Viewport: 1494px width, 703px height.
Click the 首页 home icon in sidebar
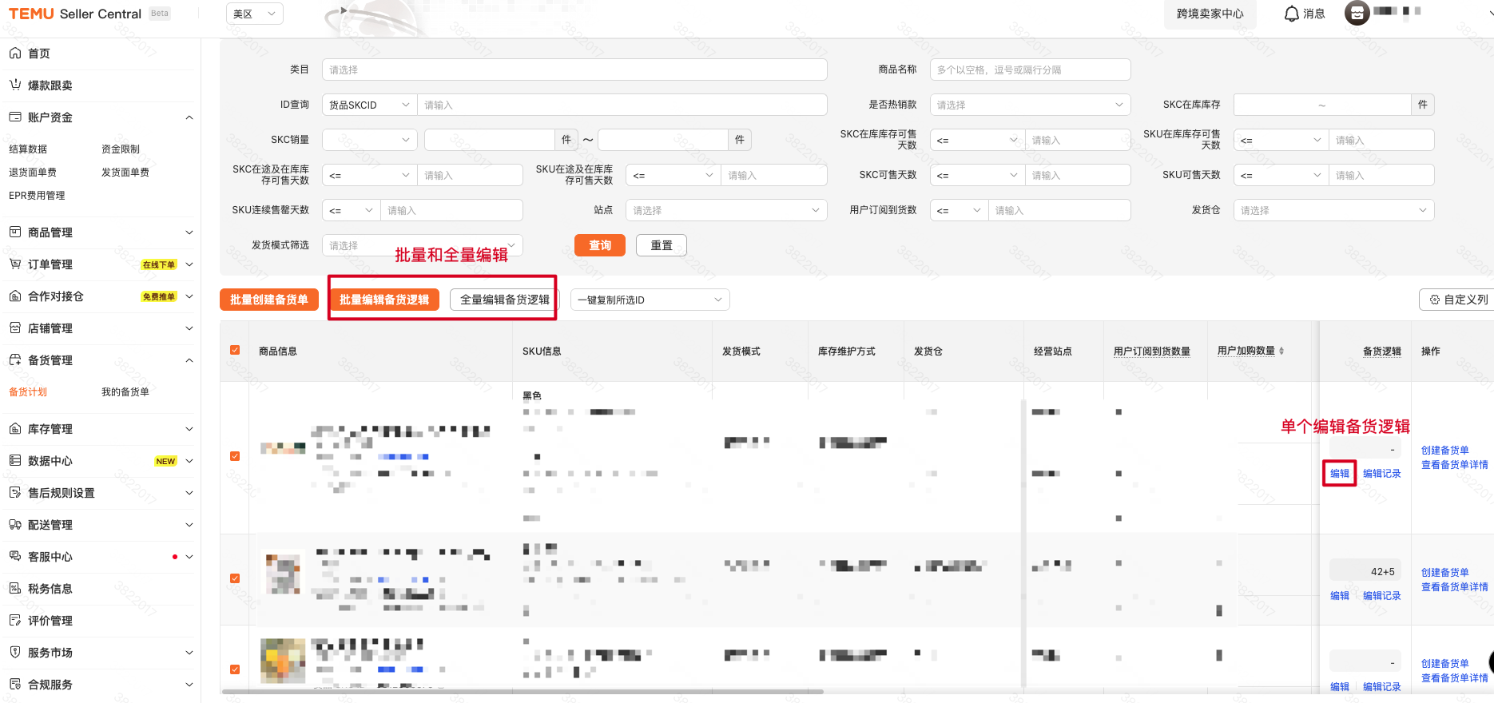(15, 54)
